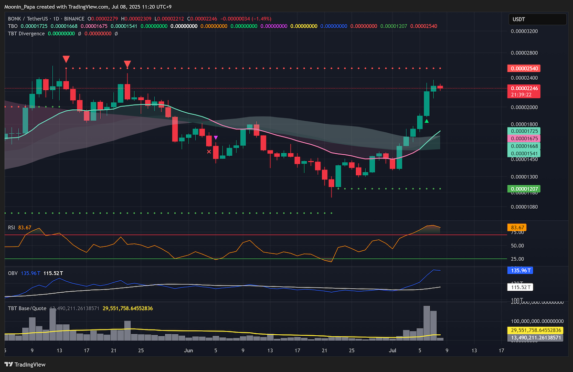Click the TradingView logo in bottom corner
The image size is (573, 372).
tap(25, 364)
